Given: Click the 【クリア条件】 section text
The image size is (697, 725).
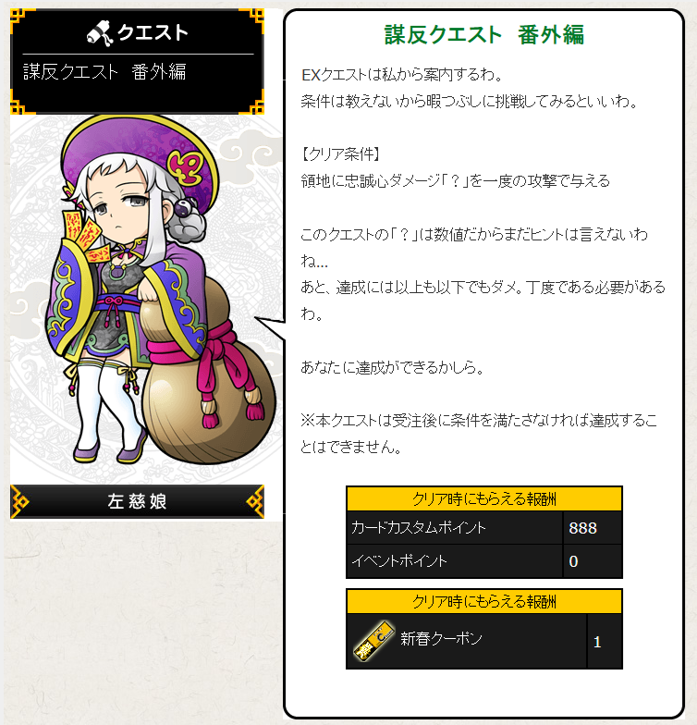Looking at the screenshot, I should click(341, 154).
